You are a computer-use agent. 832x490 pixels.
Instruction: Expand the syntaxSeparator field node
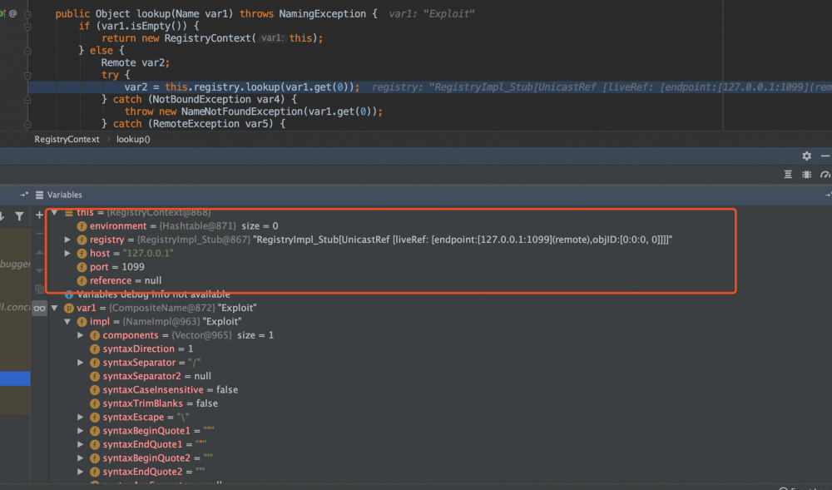click(80, 363)
